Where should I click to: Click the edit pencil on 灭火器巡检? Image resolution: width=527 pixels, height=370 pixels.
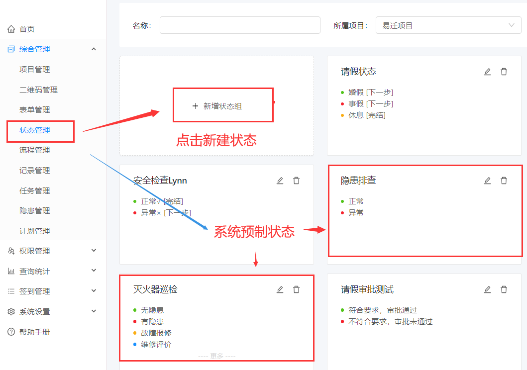tap(280, 289)
